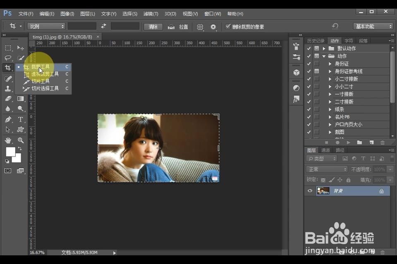Select the Crop tool in toolbox

tap(8, 67)
